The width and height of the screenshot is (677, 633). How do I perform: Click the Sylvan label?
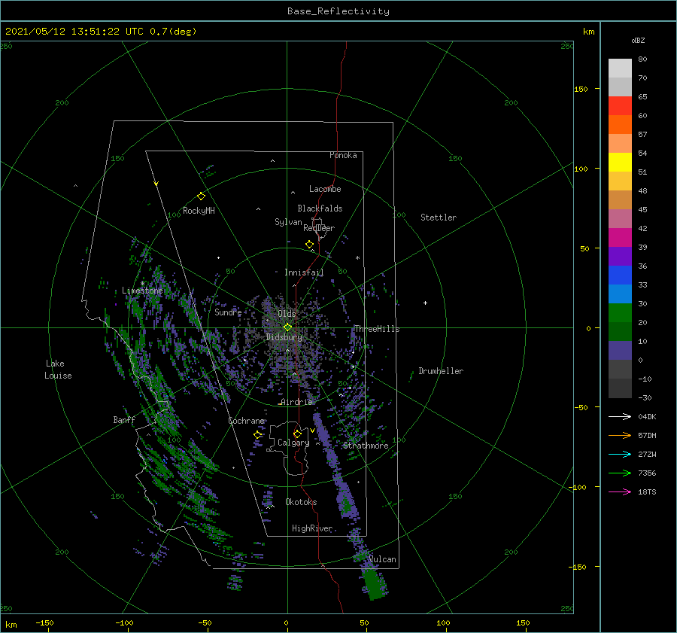(288, 222)
